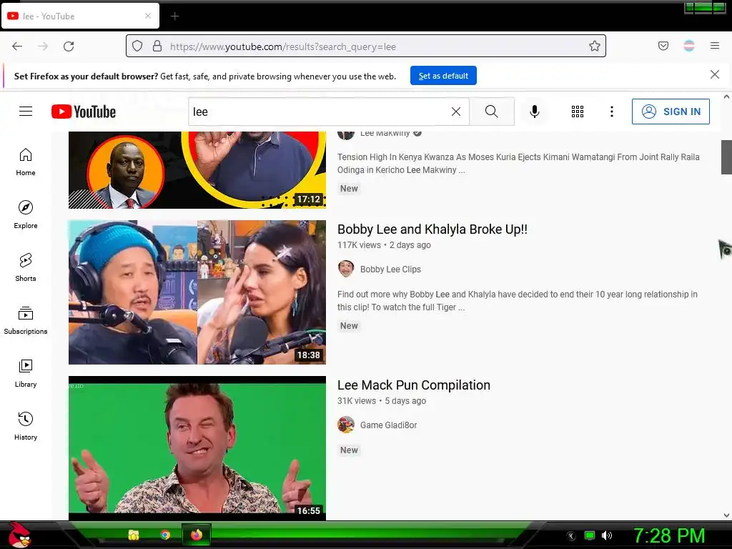Click the padlock site info icon
732x549 pixels.
pos(157,46)
